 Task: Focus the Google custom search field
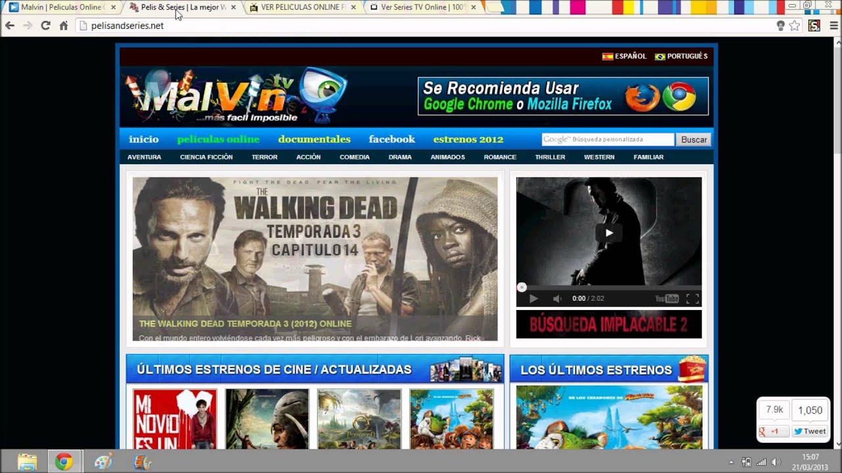click(x=608, y=139)
